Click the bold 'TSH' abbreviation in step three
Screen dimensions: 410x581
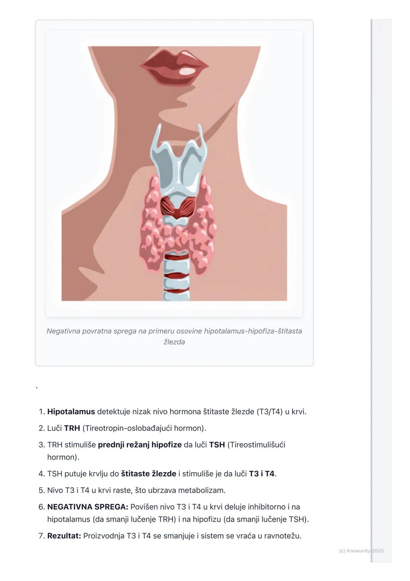(217, 444)
